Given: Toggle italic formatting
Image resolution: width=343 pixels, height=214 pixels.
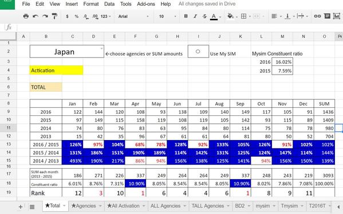Looking at the screenshot, I should (195, 16).
